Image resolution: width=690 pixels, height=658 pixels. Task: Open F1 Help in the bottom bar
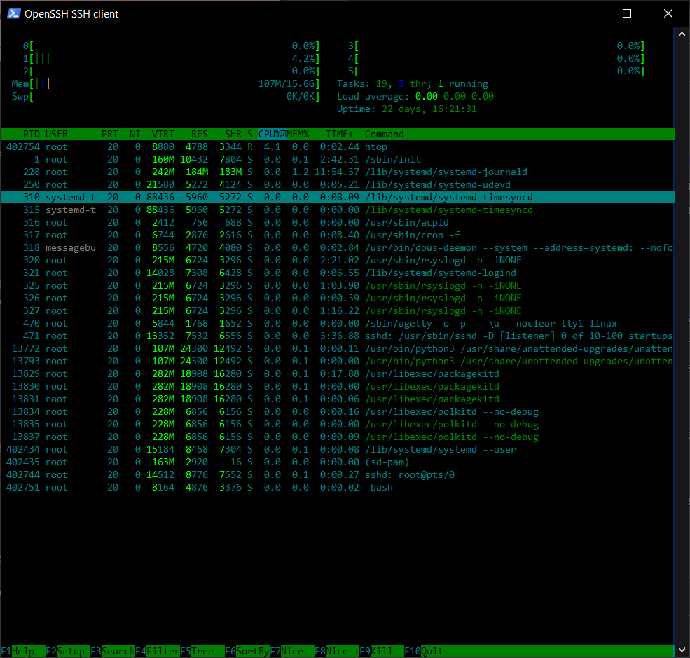click(23, 651)
